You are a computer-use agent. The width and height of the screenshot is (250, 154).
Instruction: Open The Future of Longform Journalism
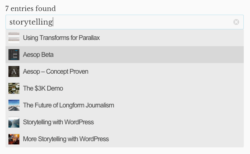coord(69,105)
